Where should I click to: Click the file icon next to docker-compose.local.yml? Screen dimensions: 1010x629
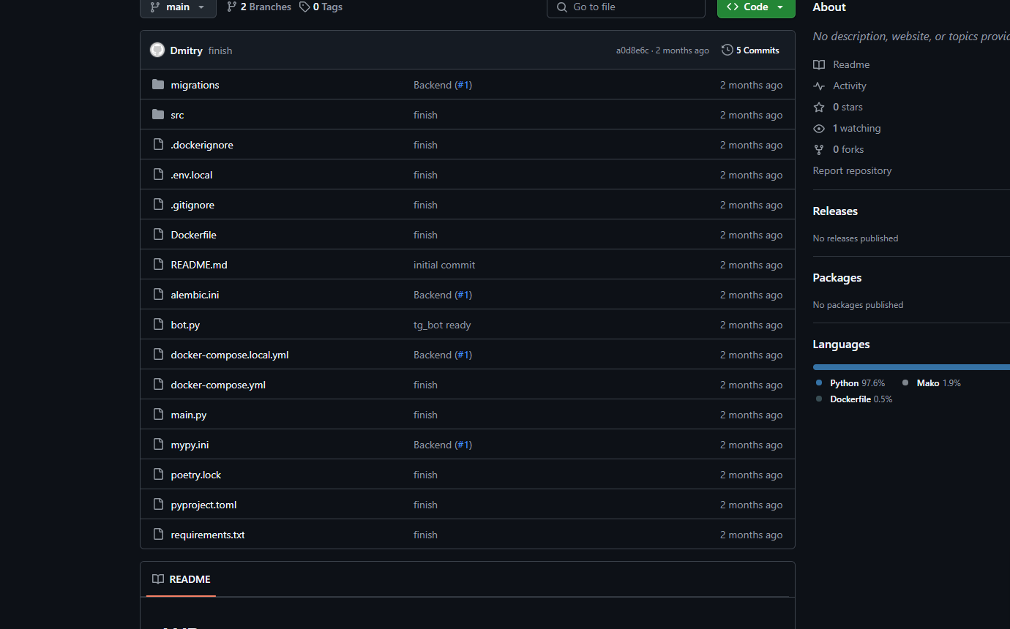pos(158,355)
